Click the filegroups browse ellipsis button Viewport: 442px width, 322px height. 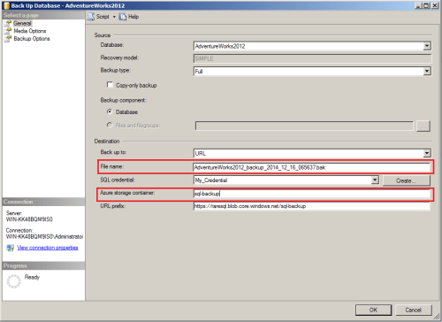423,126
